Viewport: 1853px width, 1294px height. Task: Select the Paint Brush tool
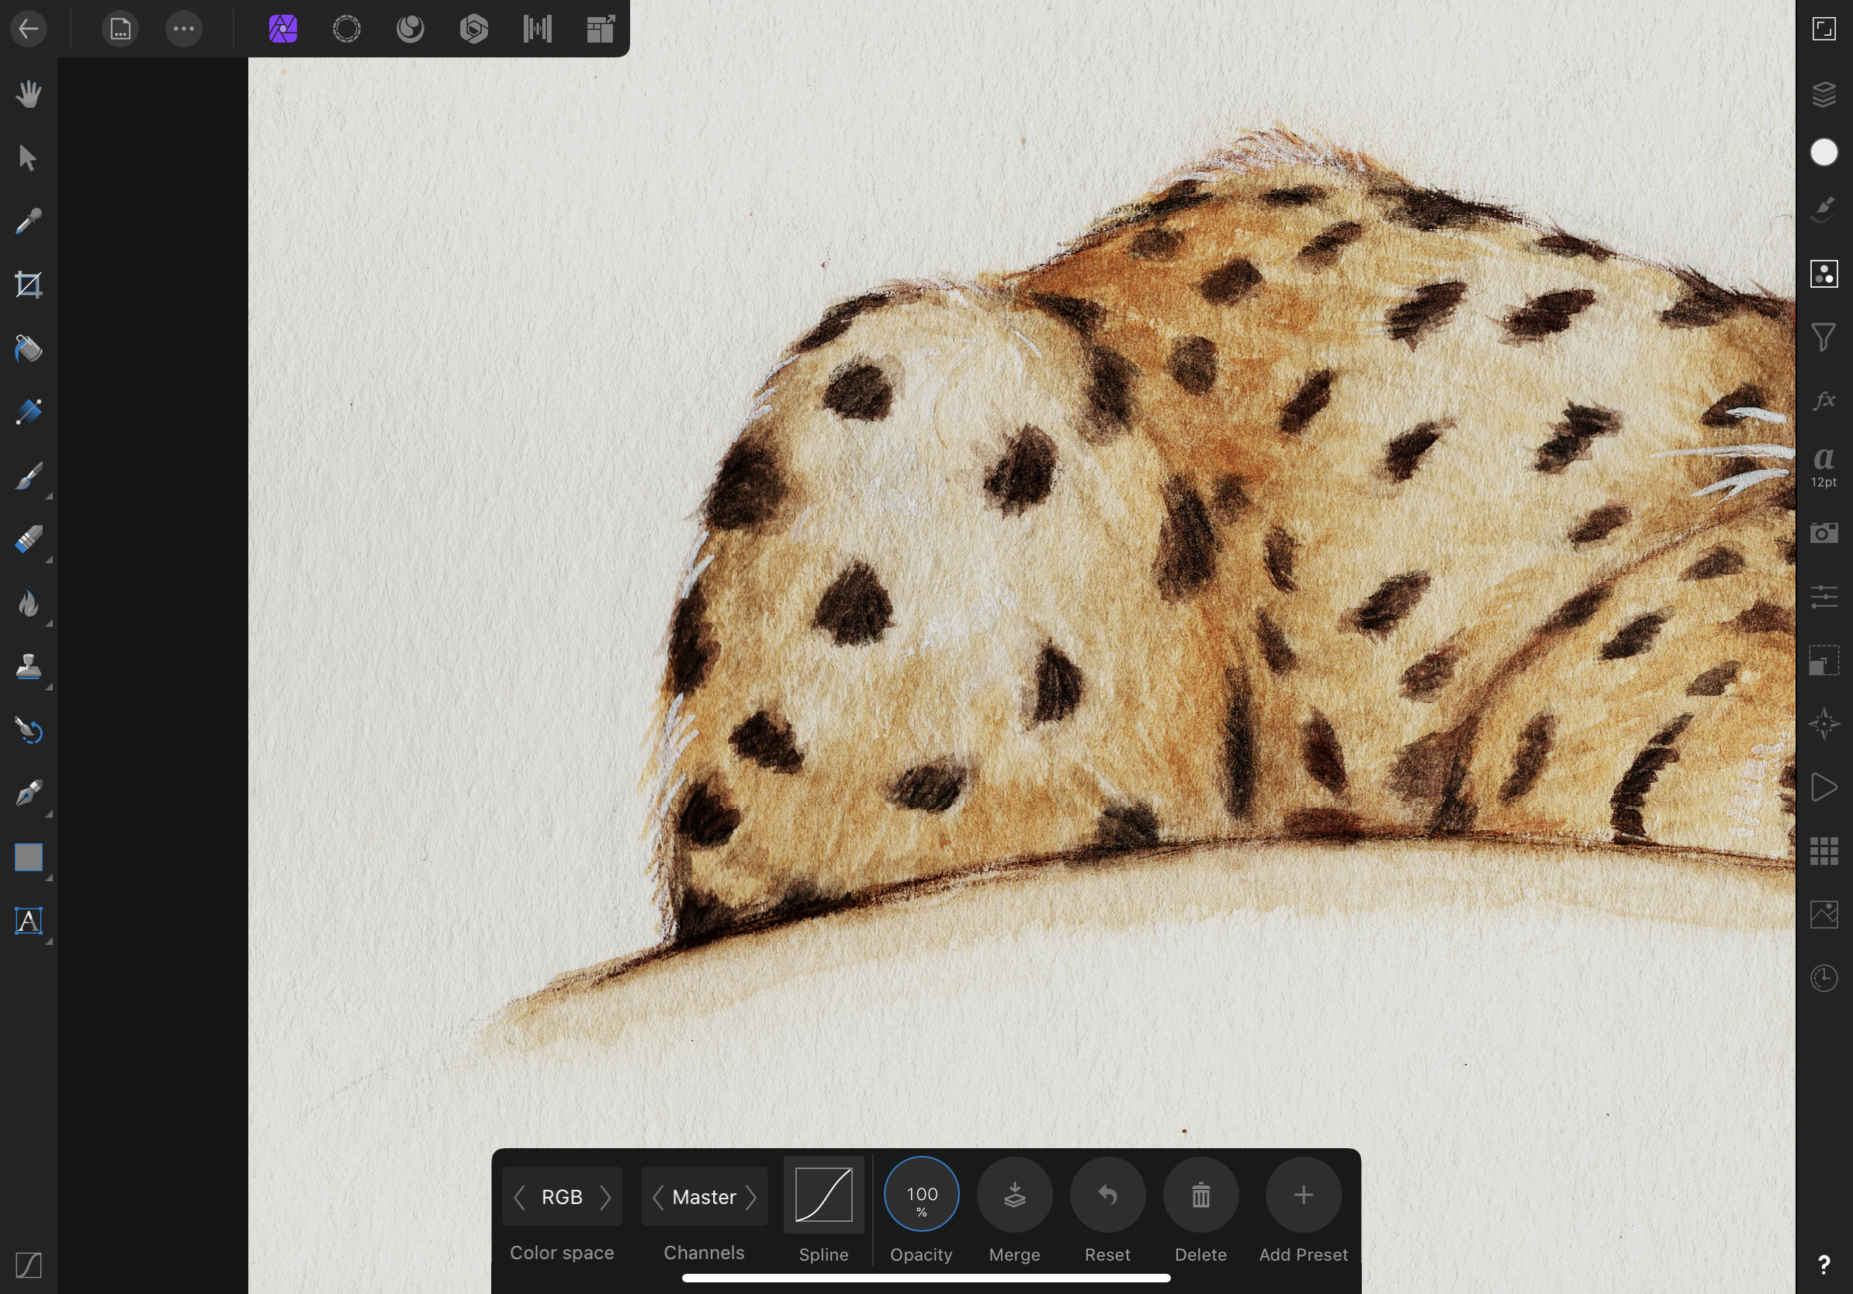click(x=28, y=476)
